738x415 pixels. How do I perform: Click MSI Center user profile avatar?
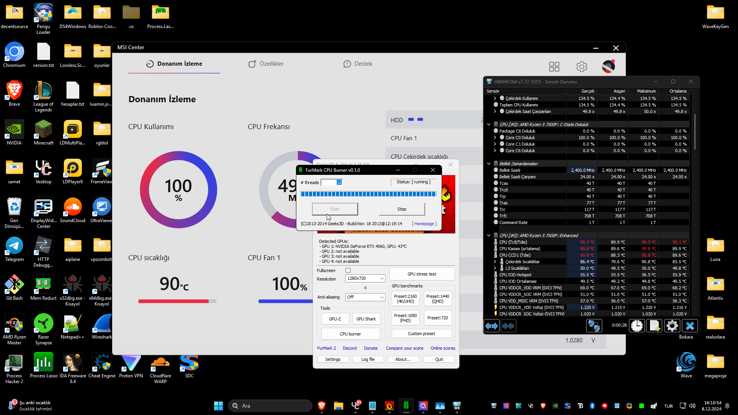click(x=608, y=66)
